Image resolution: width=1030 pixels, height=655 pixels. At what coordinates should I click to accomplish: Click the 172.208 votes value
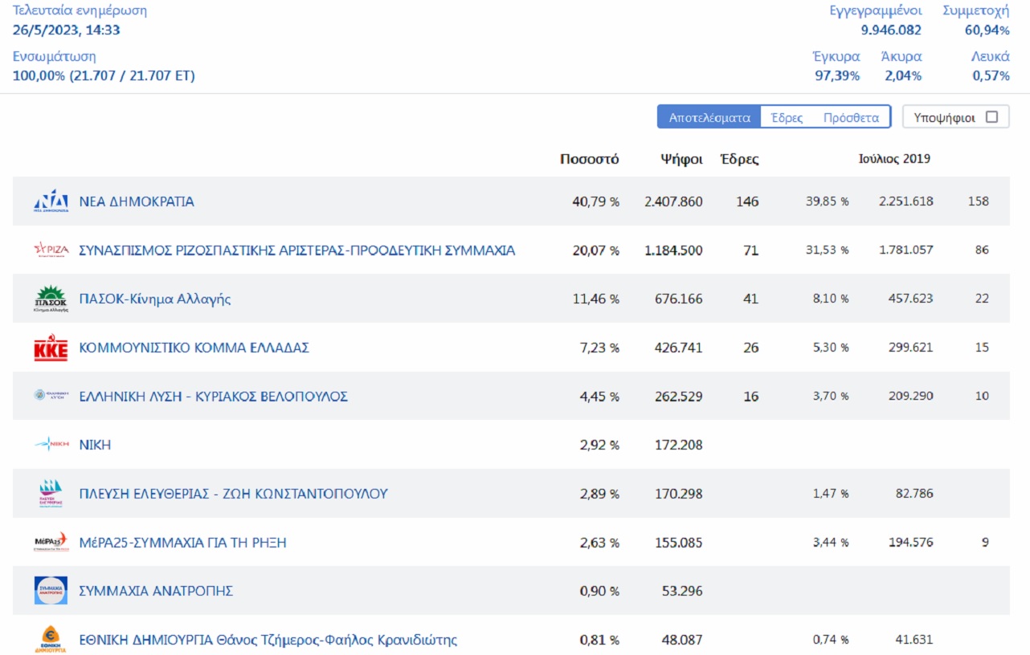coord(679,445)
